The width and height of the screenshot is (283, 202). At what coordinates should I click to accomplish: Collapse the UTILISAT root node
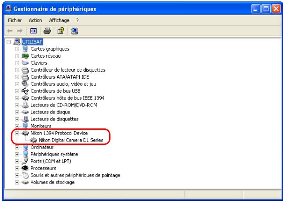click(x=8, y=42)
